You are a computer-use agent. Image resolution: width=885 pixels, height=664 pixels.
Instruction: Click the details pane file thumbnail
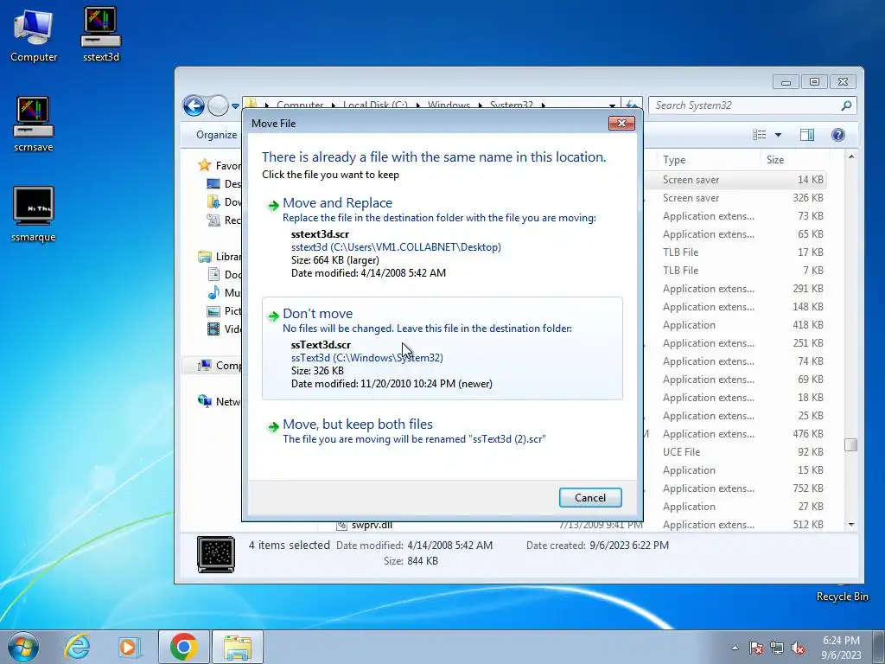216,554
